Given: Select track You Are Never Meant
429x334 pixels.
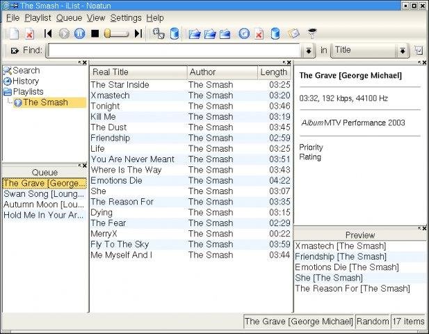Looking at the screenshot, I should (x=190, y=159).
